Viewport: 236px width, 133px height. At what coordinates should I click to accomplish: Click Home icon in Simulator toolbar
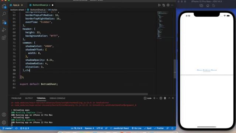click(x=208, y=6)
